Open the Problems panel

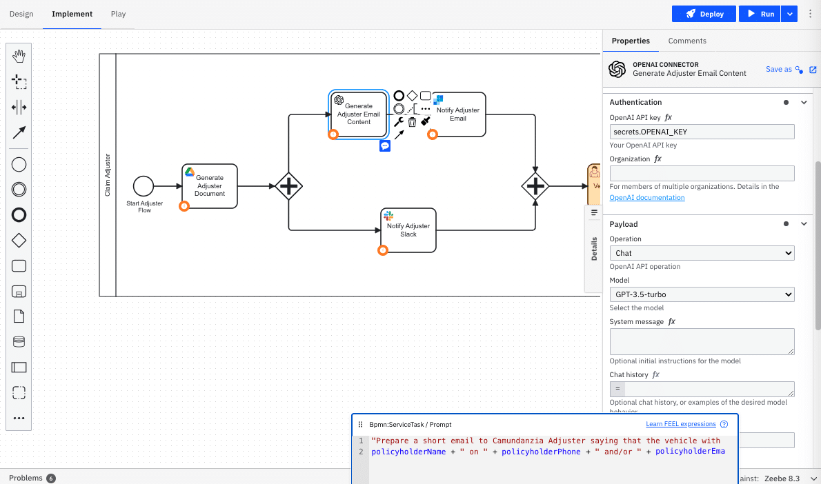[x=32, y=478]
